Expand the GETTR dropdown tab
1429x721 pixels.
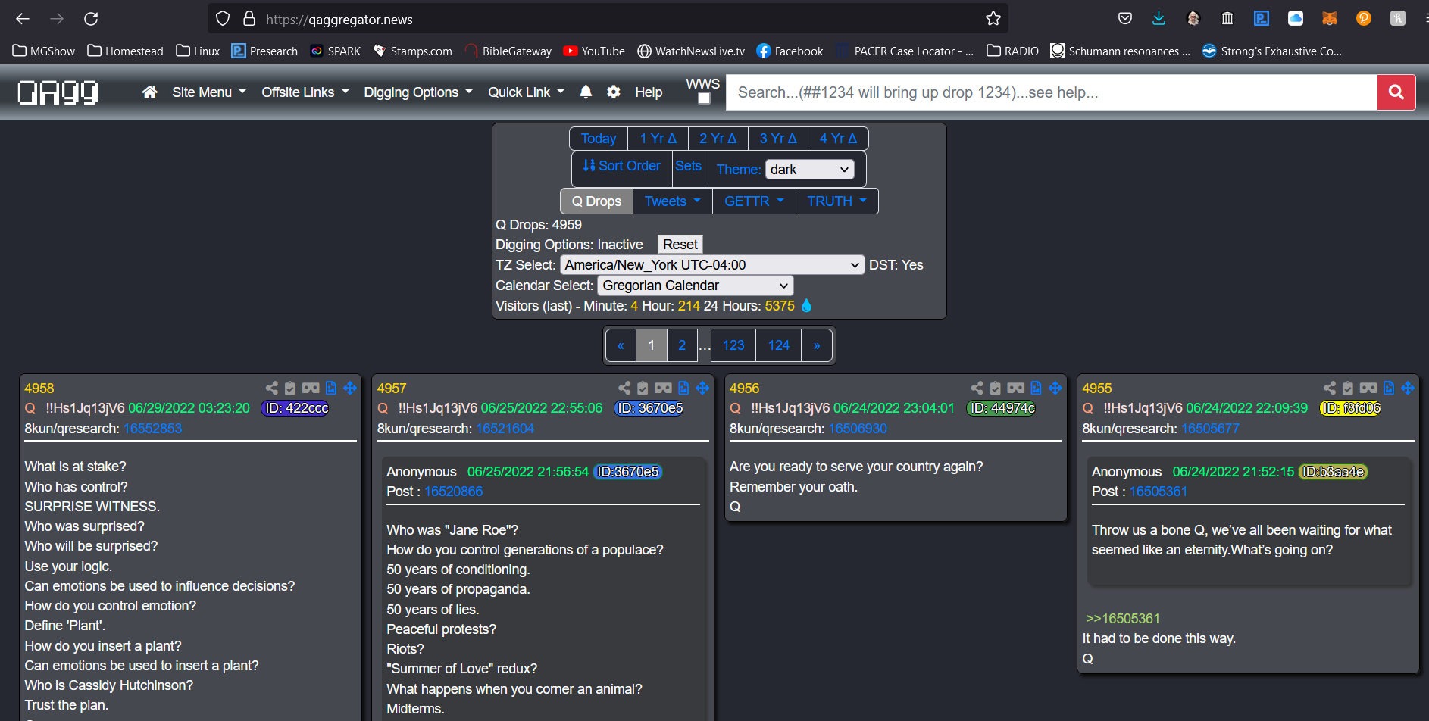tap(754, 201)
